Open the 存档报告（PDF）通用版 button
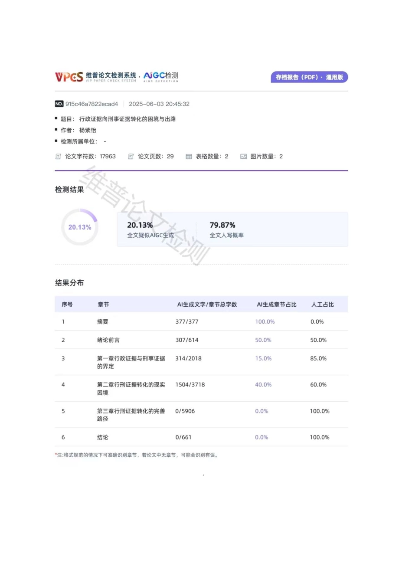 pos(309,77)
